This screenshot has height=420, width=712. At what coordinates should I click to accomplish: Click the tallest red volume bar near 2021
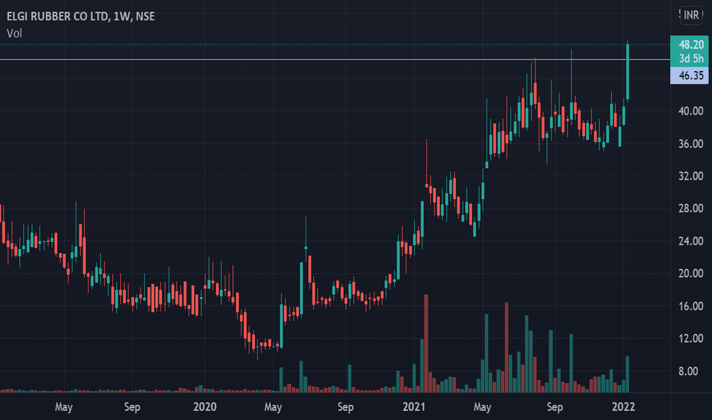pos(426,344)
